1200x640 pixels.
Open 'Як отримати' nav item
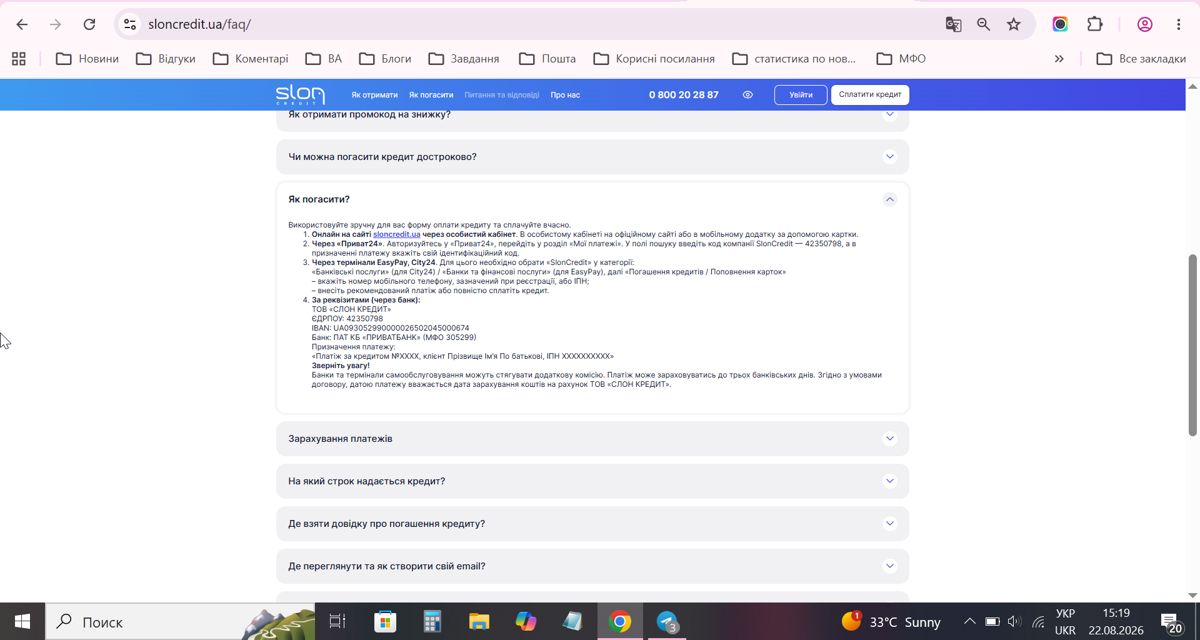coord(374,95)
